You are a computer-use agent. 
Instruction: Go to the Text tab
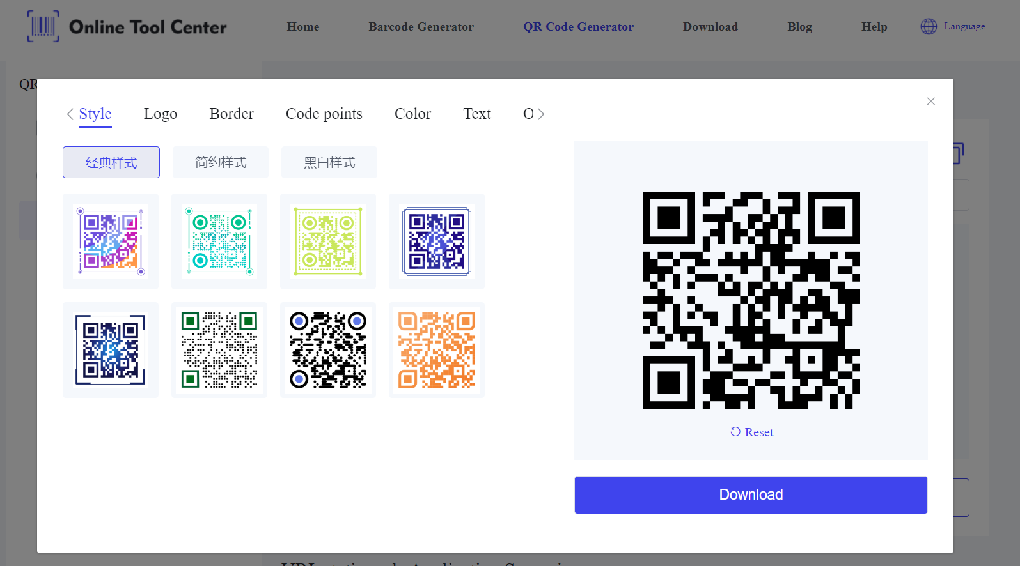pyautogui.click(x=477, y=114)
